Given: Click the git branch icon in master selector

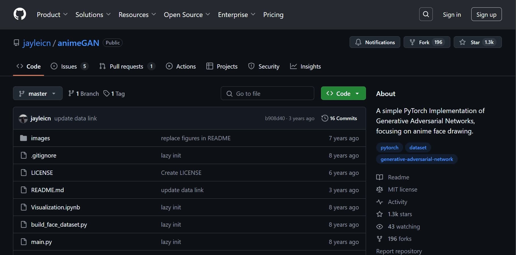Looking at the screenshot, I should click(x=22, y=93).
